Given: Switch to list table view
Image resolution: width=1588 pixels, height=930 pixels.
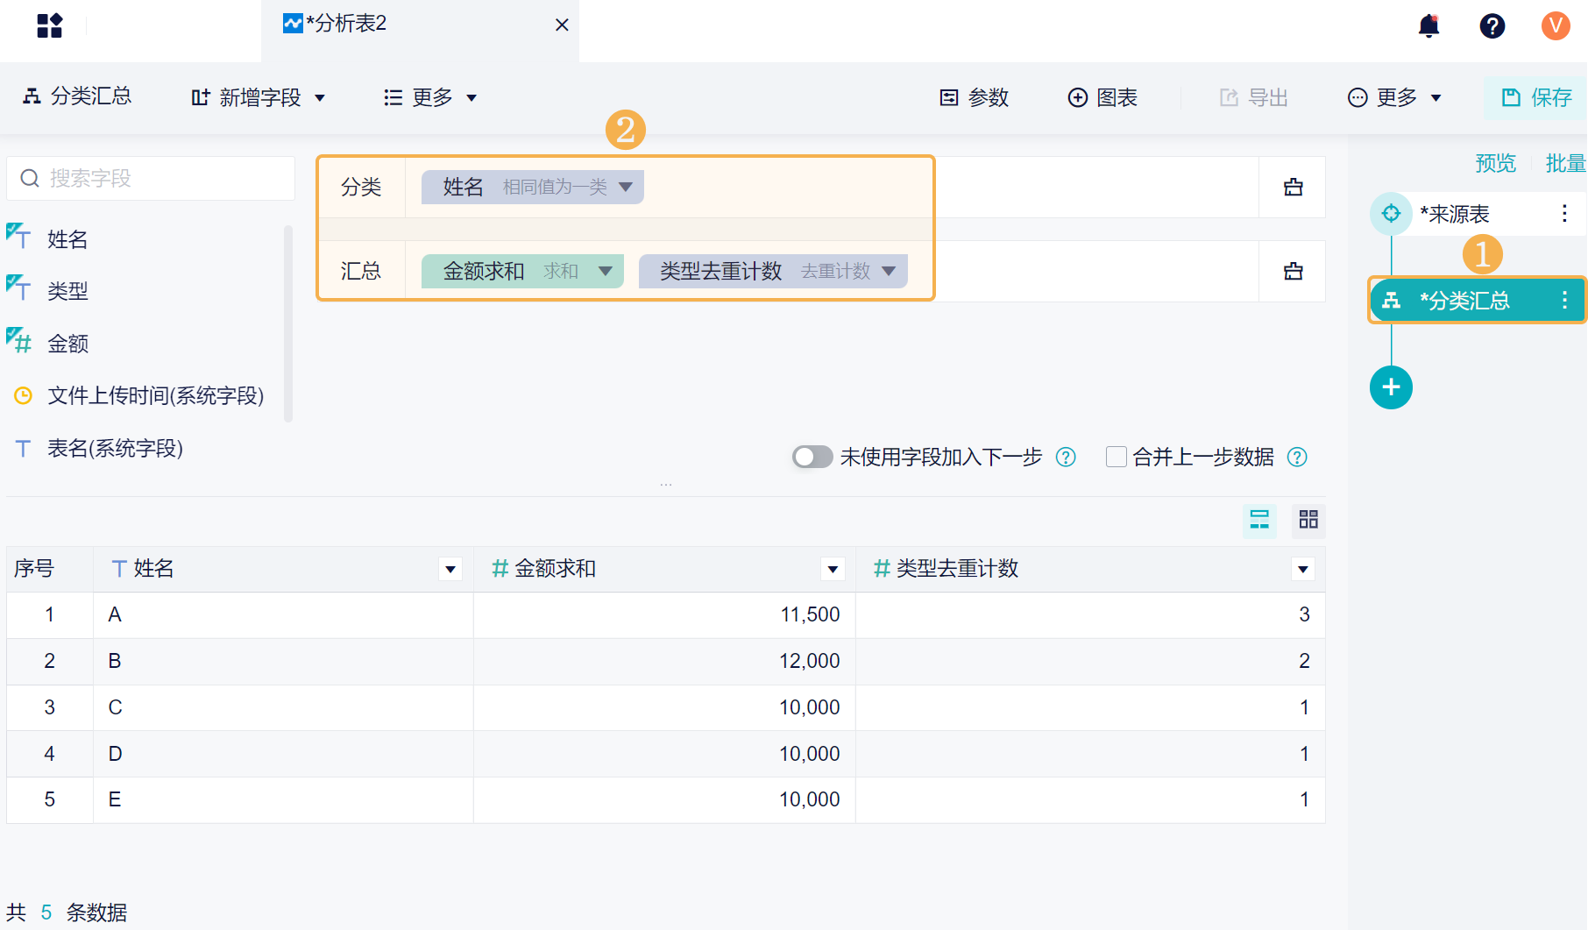Looking at the screenshot, I should pos(1259,520).
